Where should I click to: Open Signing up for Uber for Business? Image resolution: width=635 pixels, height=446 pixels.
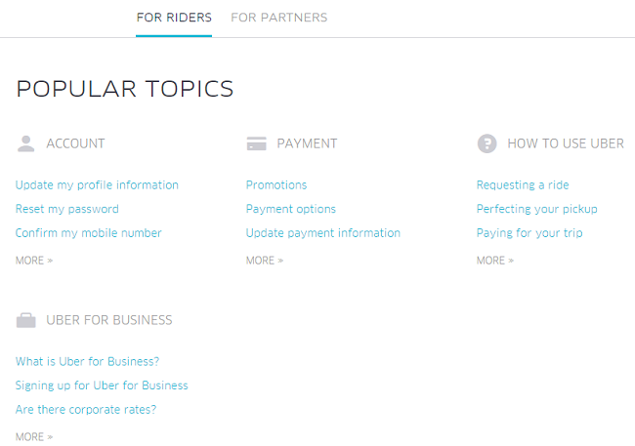click(x=102, y=385)
